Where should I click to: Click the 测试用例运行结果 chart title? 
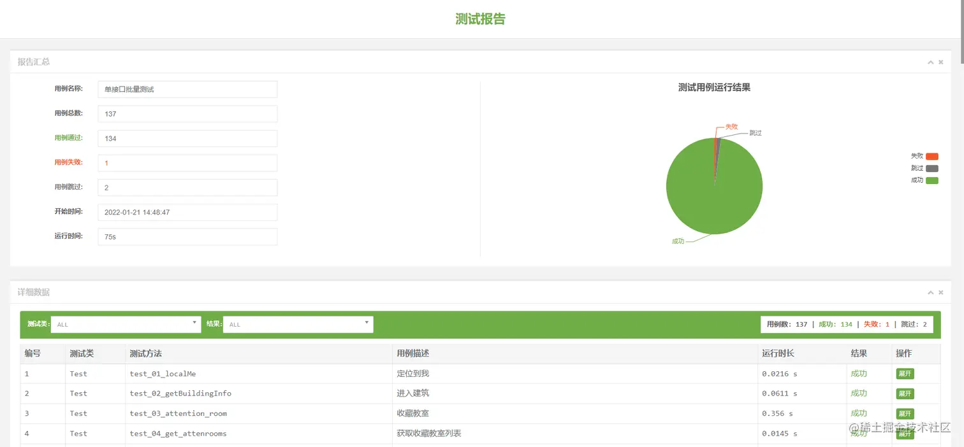tap(714, 88)
